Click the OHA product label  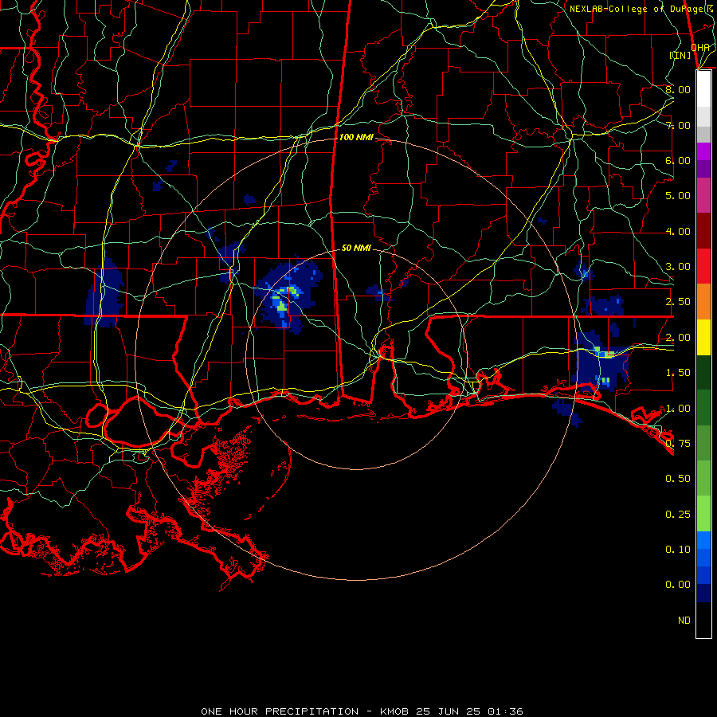coord(700,47)
